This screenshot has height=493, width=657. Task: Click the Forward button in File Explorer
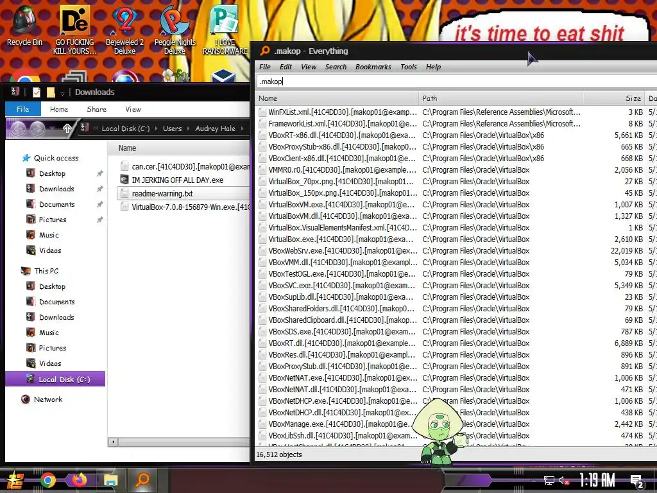tap(37, 128)
